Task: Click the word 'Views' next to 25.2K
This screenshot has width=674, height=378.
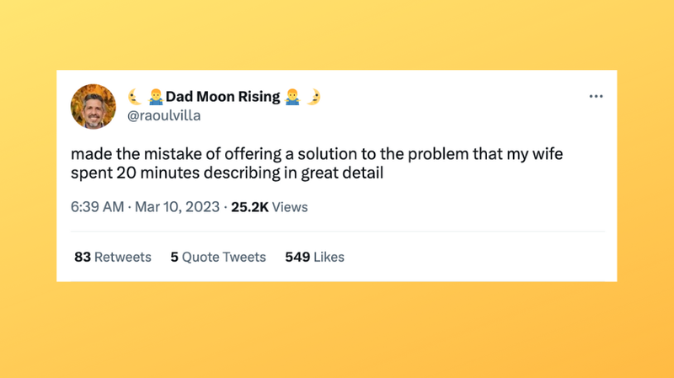Action: tap(290, 207)
